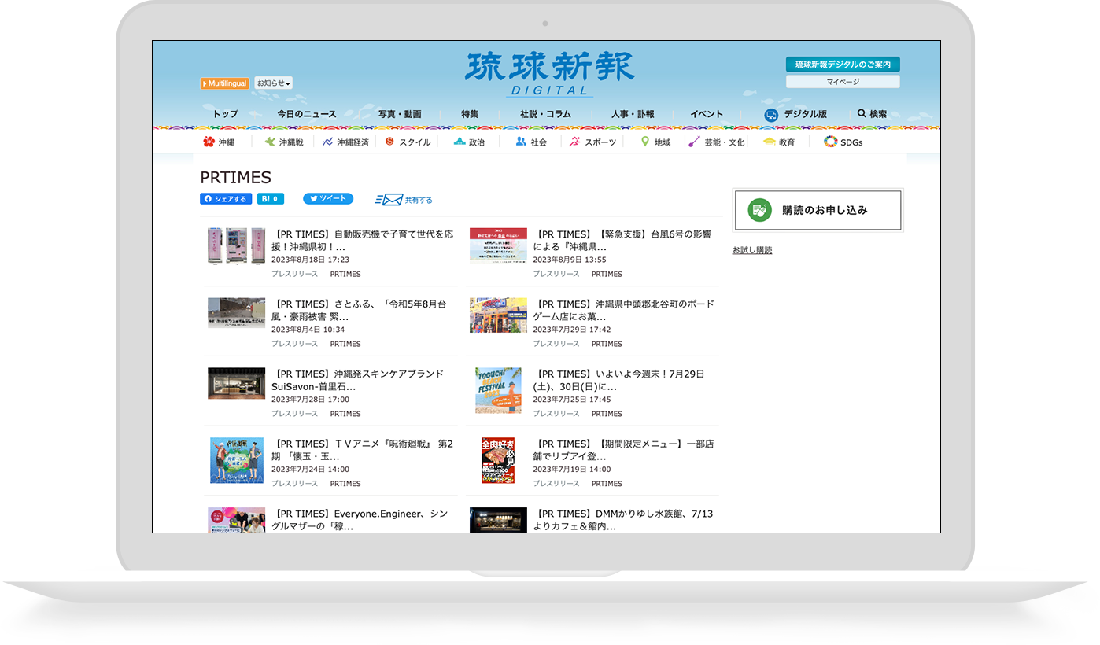
Task: Open the イベント menu item
Action: 707,114
